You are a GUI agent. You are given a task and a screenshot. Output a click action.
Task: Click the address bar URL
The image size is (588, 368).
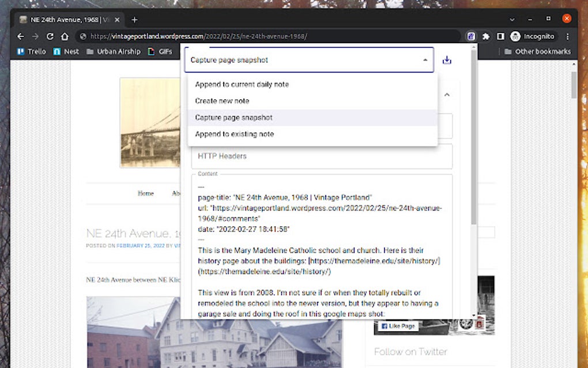pyautogui.click(x=199, y=36)
